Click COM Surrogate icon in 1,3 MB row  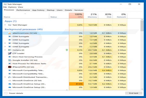[x=10, y=47]
